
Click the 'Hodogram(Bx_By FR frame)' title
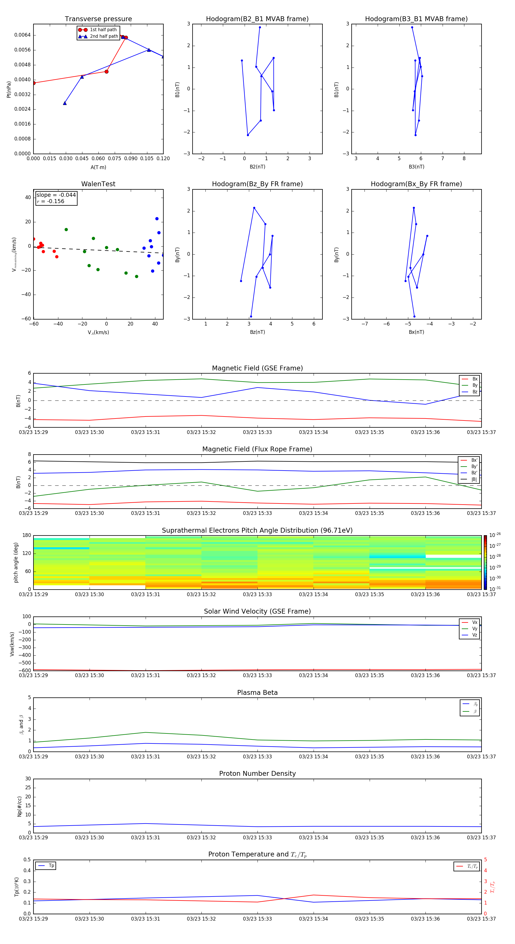tap(416, 184)
